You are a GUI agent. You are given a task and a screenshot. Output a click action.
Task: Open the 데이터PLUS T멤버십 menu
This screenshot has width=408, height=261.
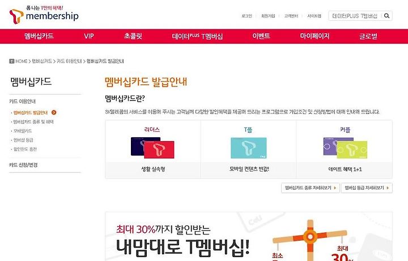click(197, 36)
